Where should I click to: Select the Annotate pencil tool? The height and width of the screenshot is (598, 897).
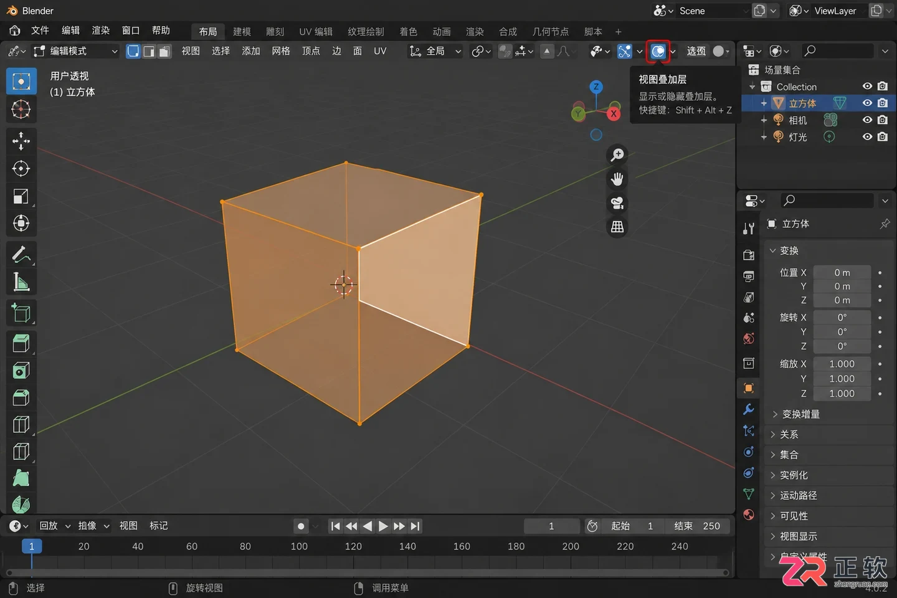click(21, 254)
